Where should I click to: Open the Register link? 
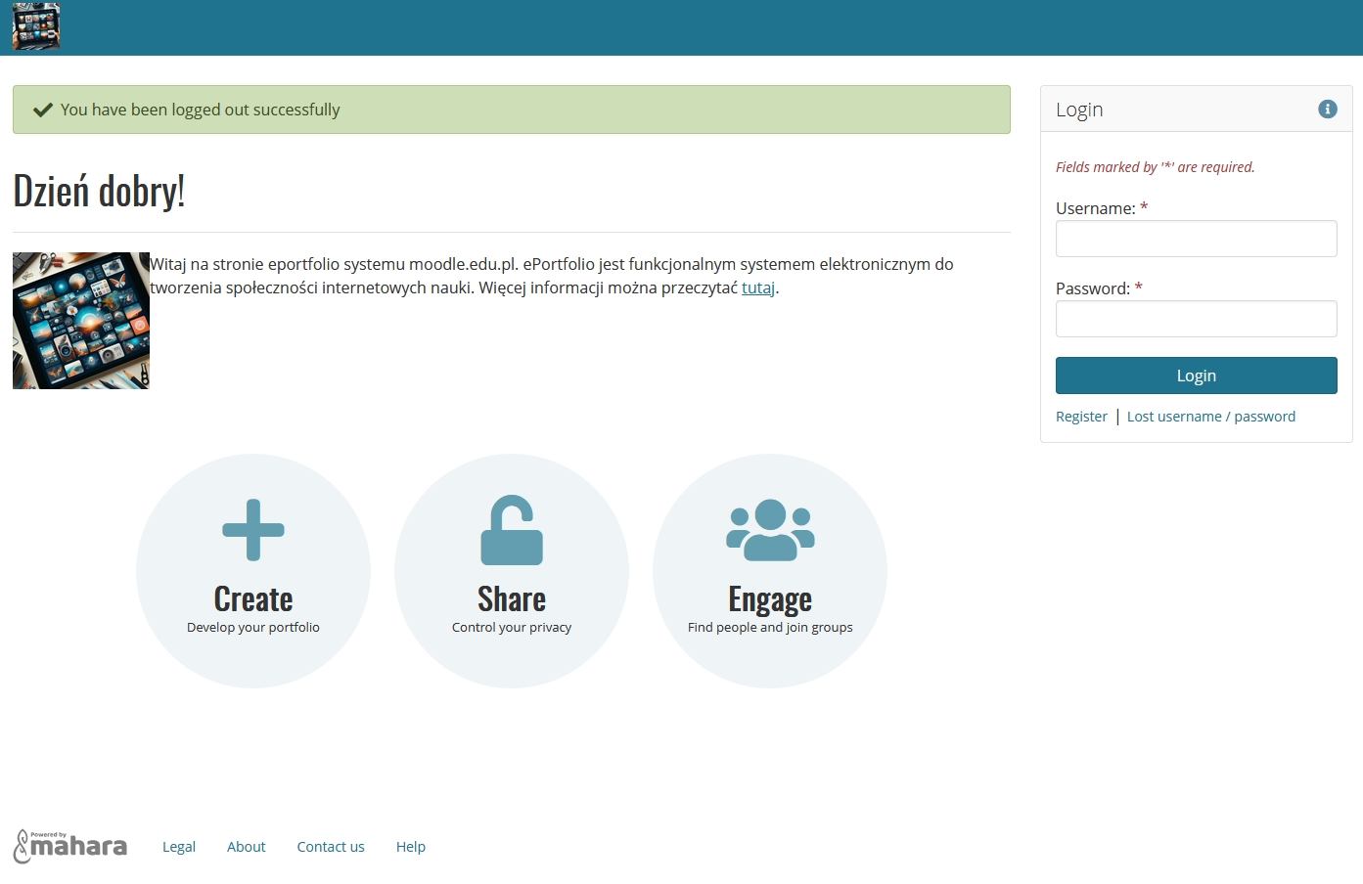tap(1081, 417)
